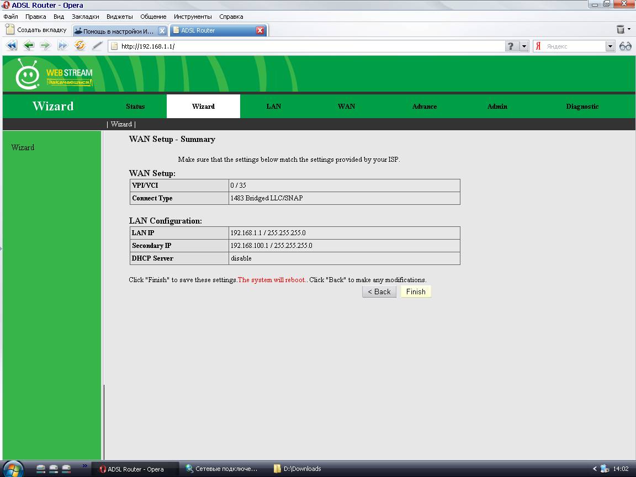This screenshot has height=477, width=636.
Task: Expand the address bar history dropdown
Action: point(524,46)
